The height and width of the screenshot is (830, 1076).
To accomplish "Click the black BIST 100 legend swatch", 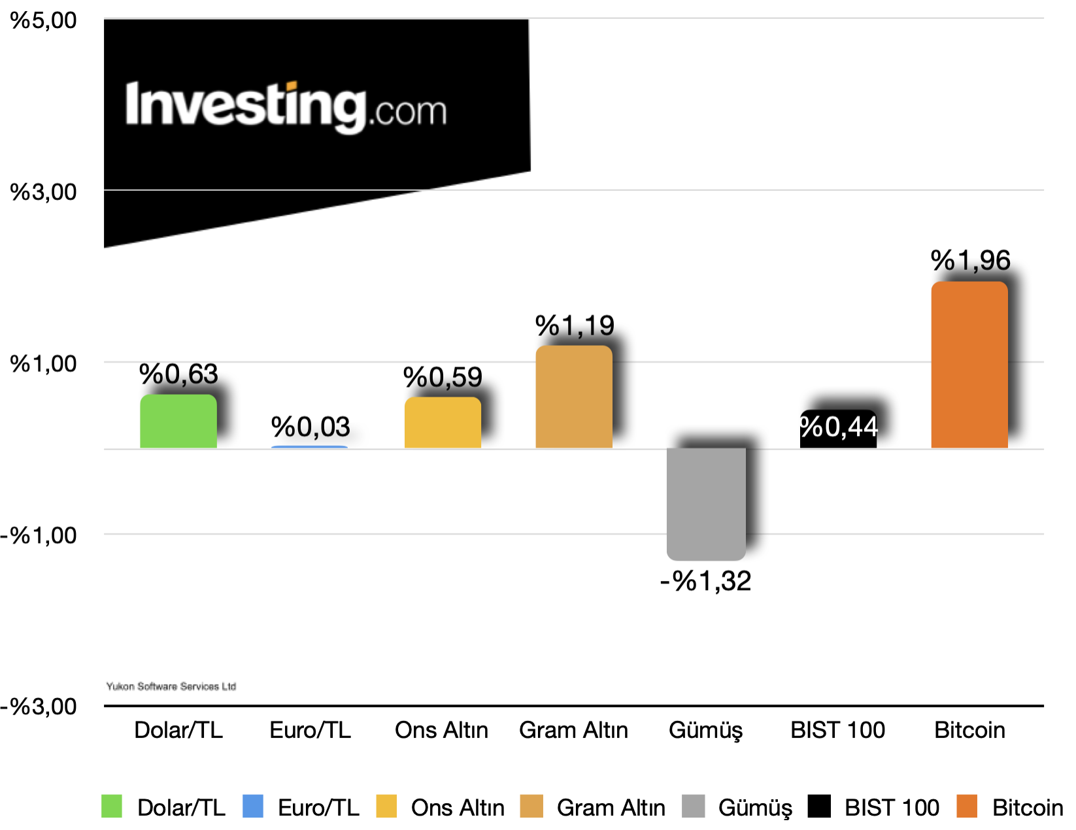I will click(819, 806).
